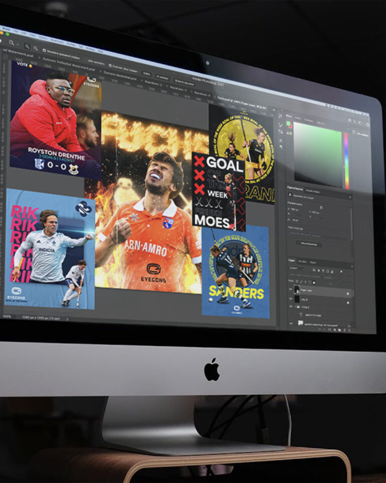The image size is (386, 483).
Task: Click the 'Scherm opvullen' button
Action: (184, 82)
